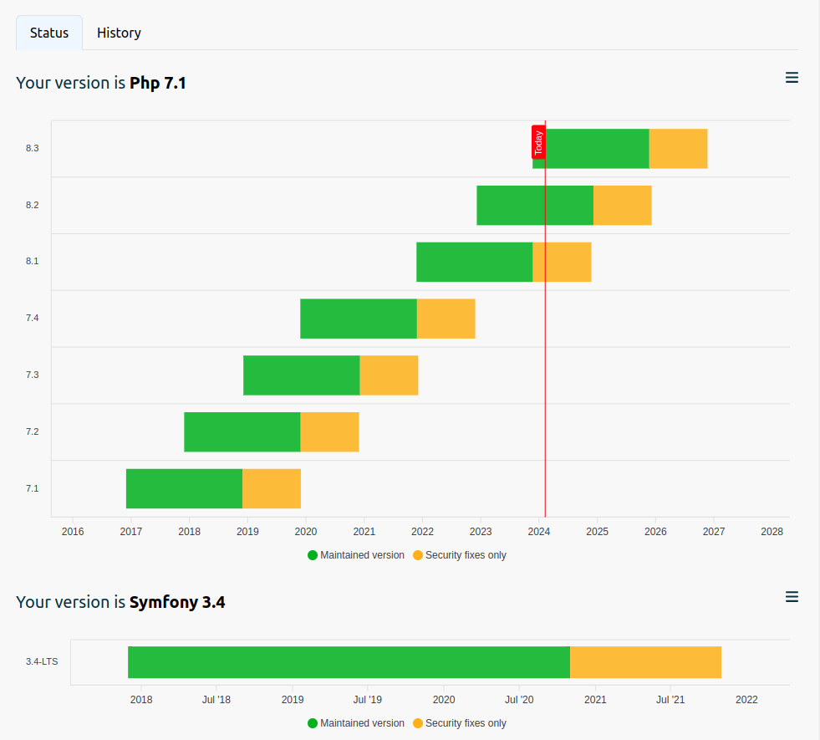Click the red Today marker label
This screenshot has height=740, width=820.
pyautogui.click(x=538, y=142)
